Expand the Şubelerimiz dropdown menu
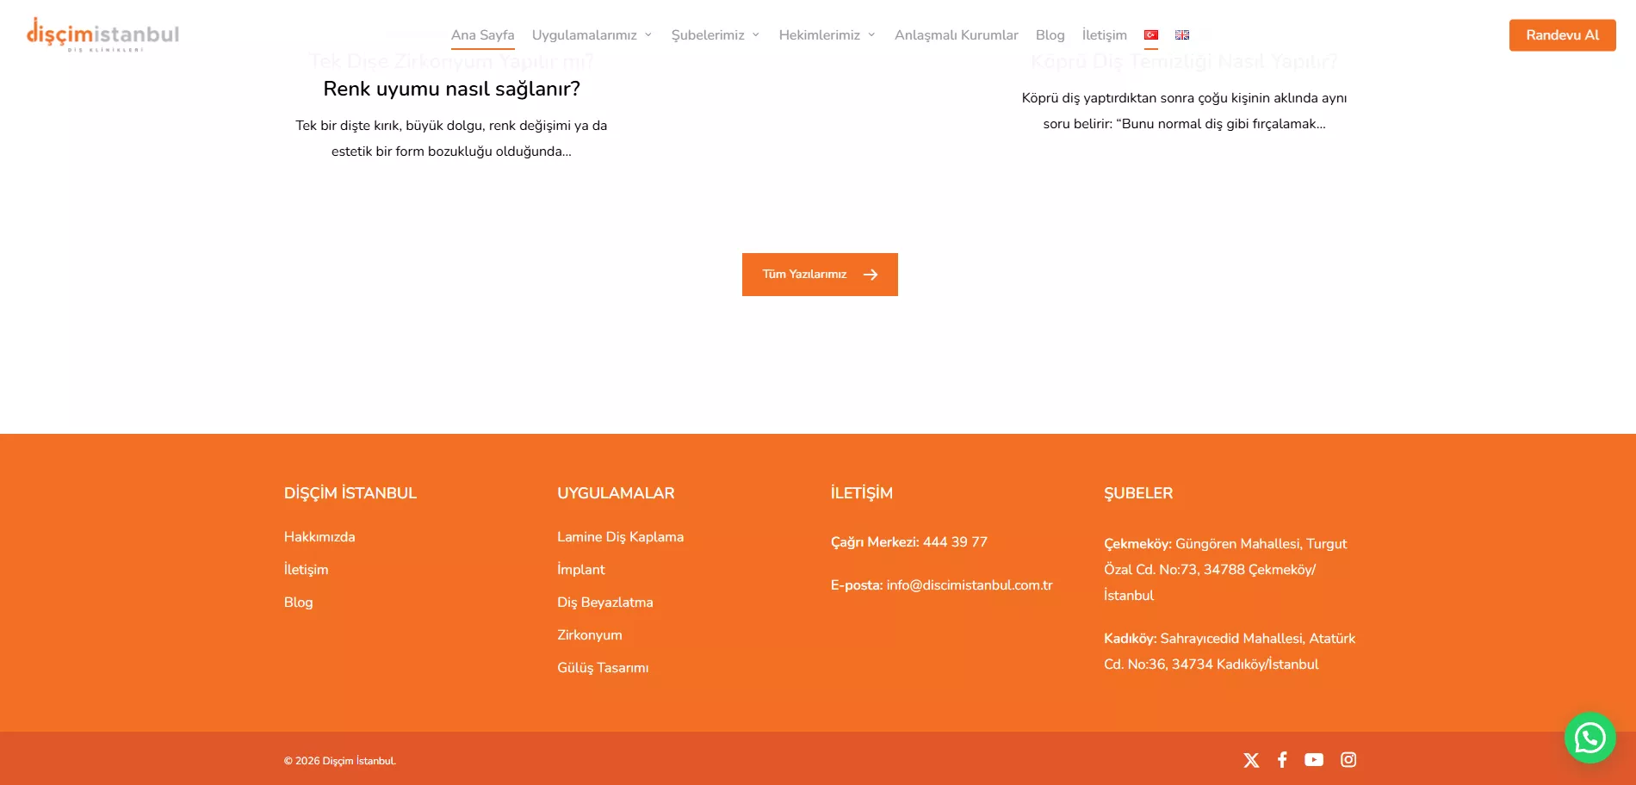This screenshot has width=1636, height=785. [715, 35]
